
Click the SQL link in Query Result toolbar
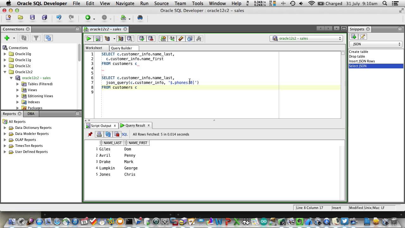point(124,134)
